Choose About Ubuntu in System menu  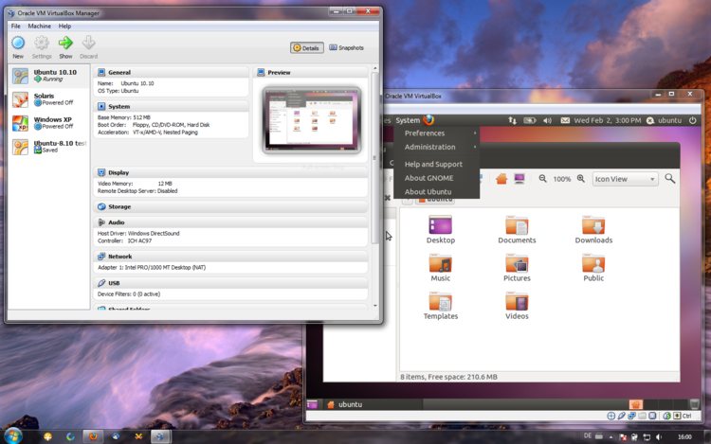pyautogui.click(x=436, y=192)
